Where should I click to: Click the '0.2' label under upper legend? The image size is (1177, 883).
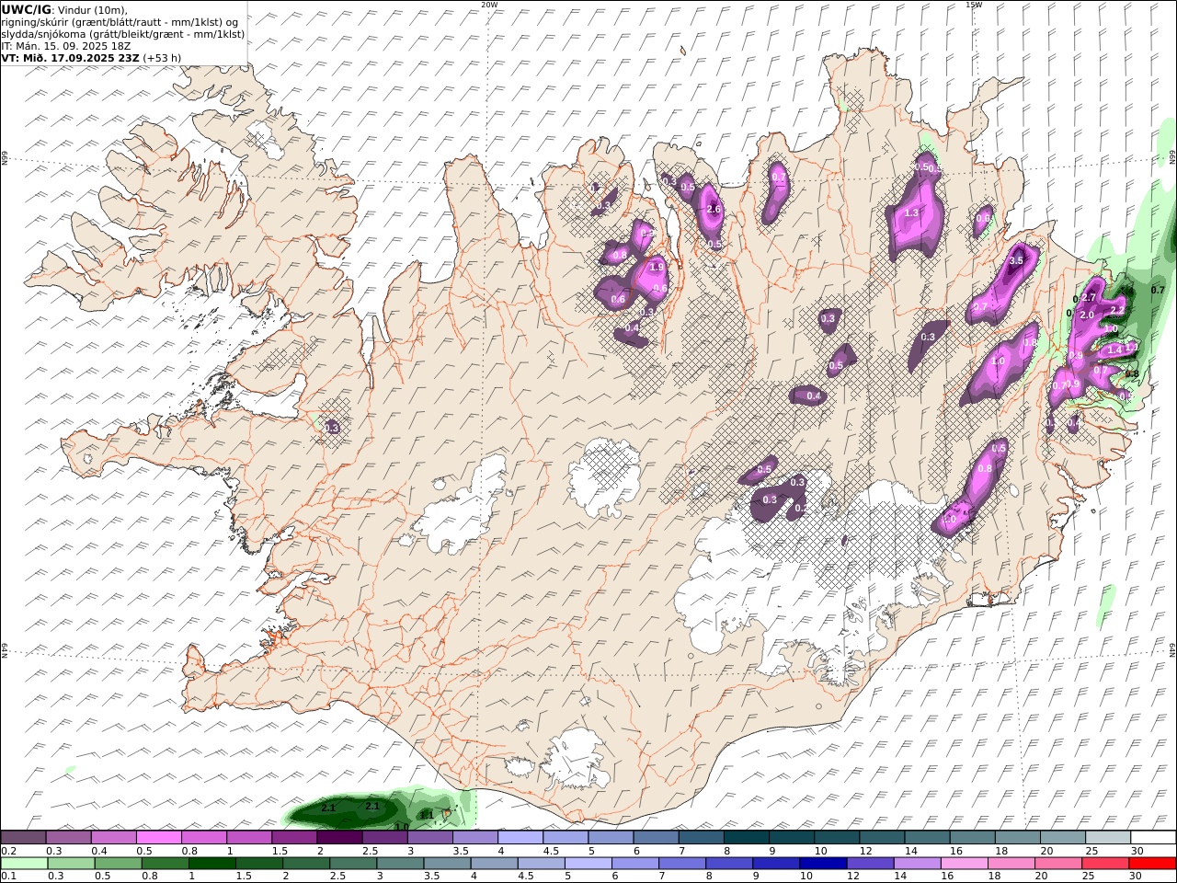(x=8, y=851)
